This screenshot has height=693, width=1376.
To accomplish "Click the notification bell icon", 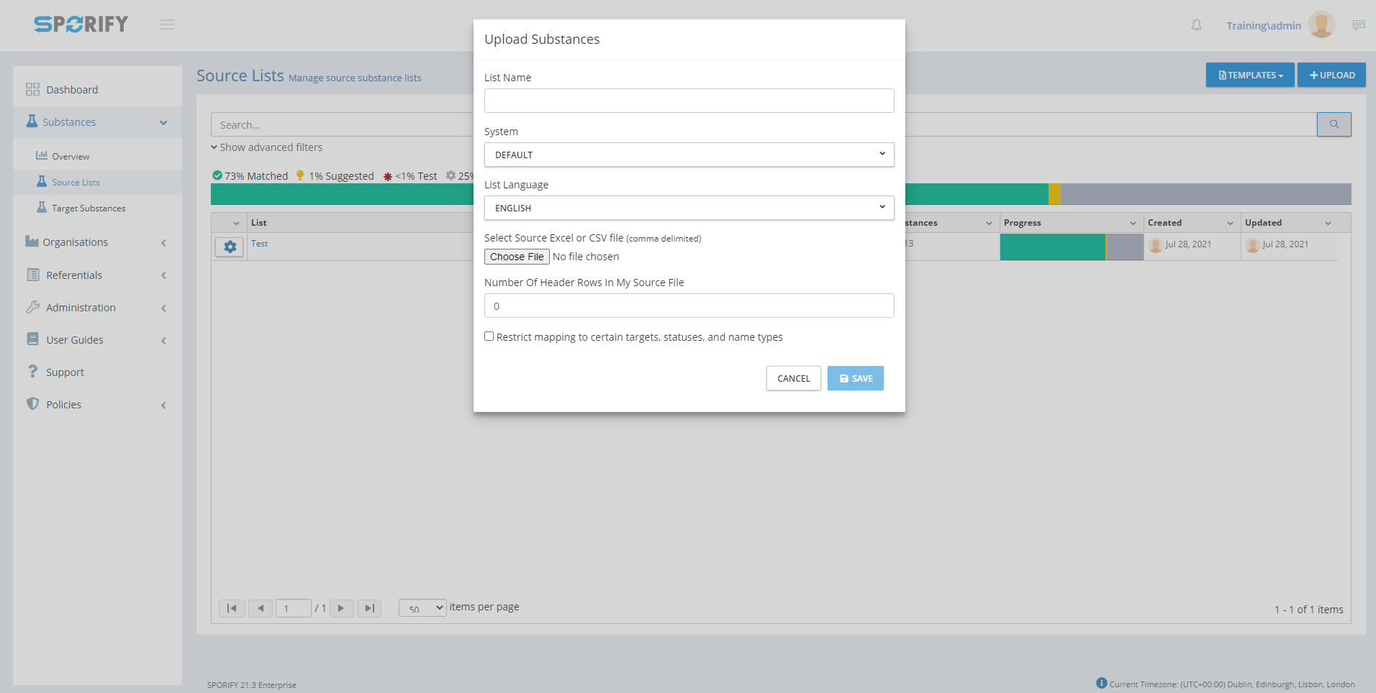I will [1196, 25].
